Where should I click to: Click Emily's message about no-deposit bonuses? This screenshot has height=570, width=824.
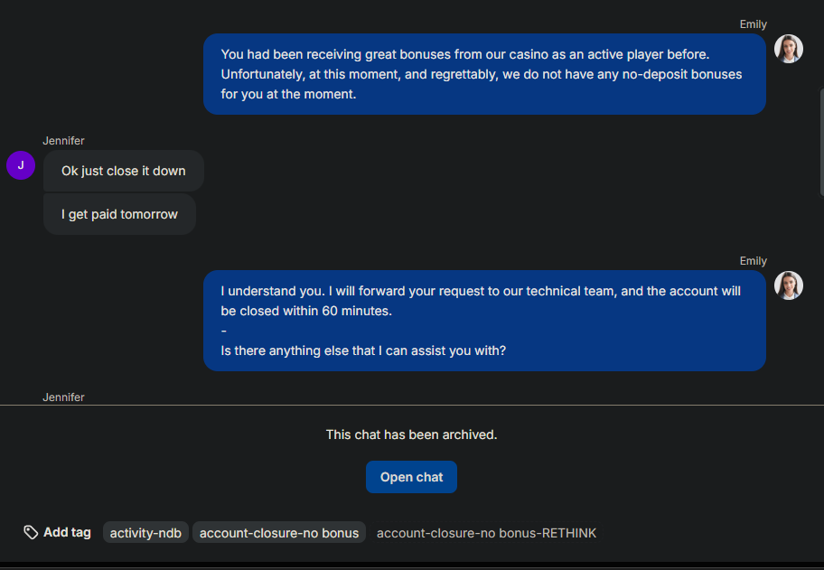tap(484, 74)
